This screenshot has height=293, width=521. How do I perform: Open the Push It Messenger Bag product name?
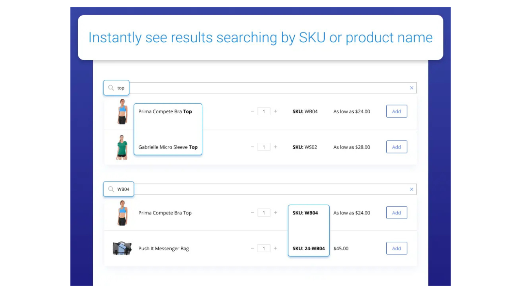164,249
